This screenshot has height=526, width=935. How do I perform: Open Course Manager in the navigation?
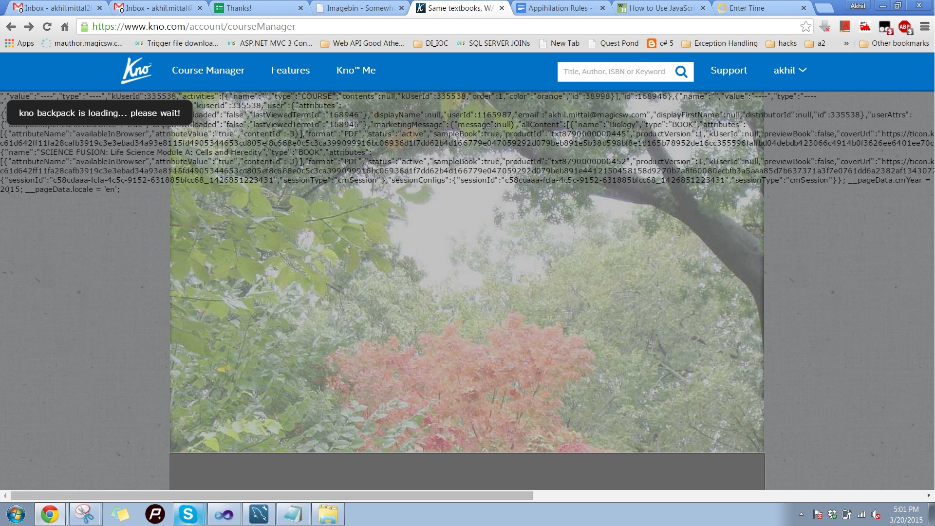point(208,70)
